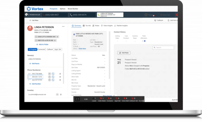Click the Voice Mail stat icon

pyautogui.click(x=125, y=99)
